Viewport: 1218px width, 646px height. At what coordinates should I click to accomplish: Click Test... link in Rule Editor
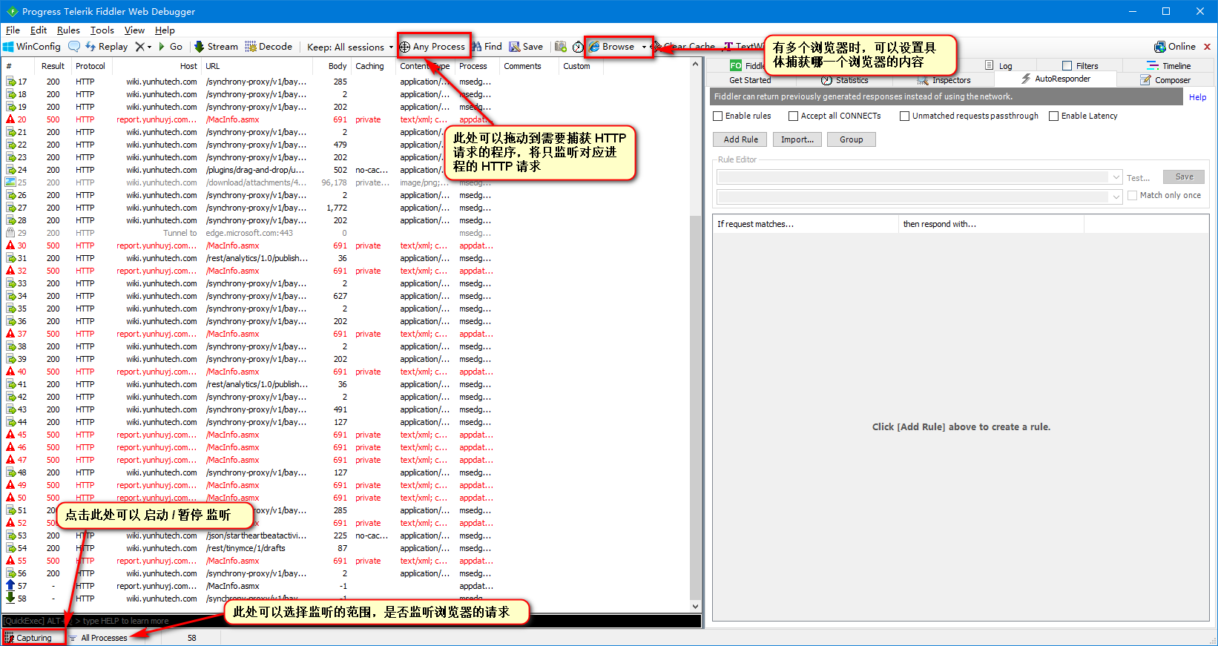[x=1138, y=178]
